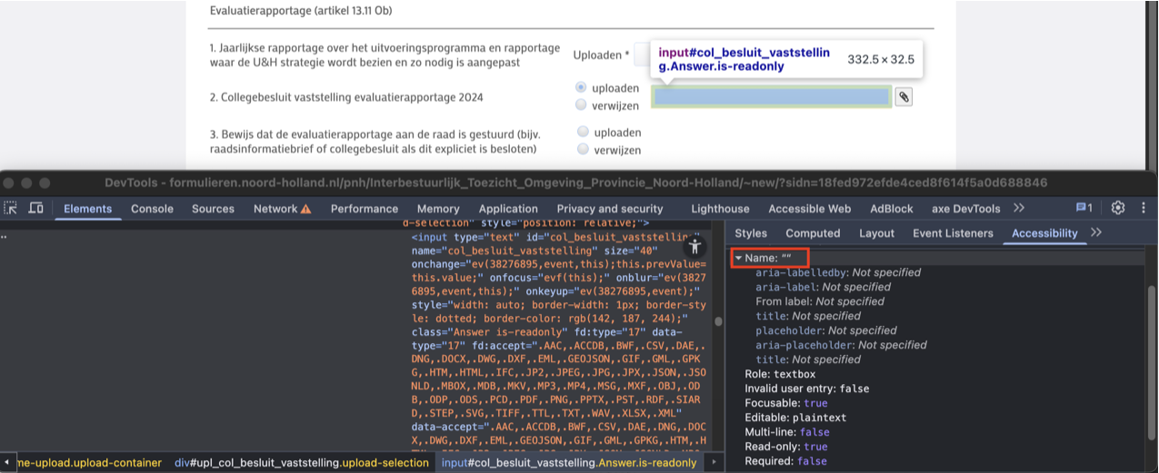The image size is (1159, 473).
Task: Select 'verwijzen' radio for Collegebesluit vaststelling
Action: pyautogui.click(x=582, y=105)
